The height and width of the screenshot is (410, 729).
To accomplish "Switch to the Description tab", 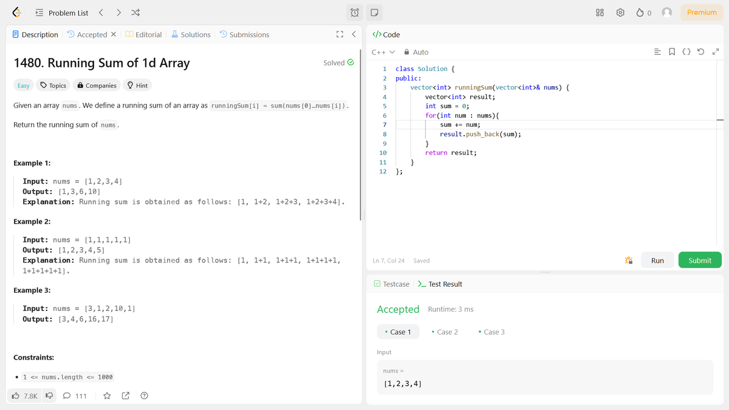I will [35, 35].
